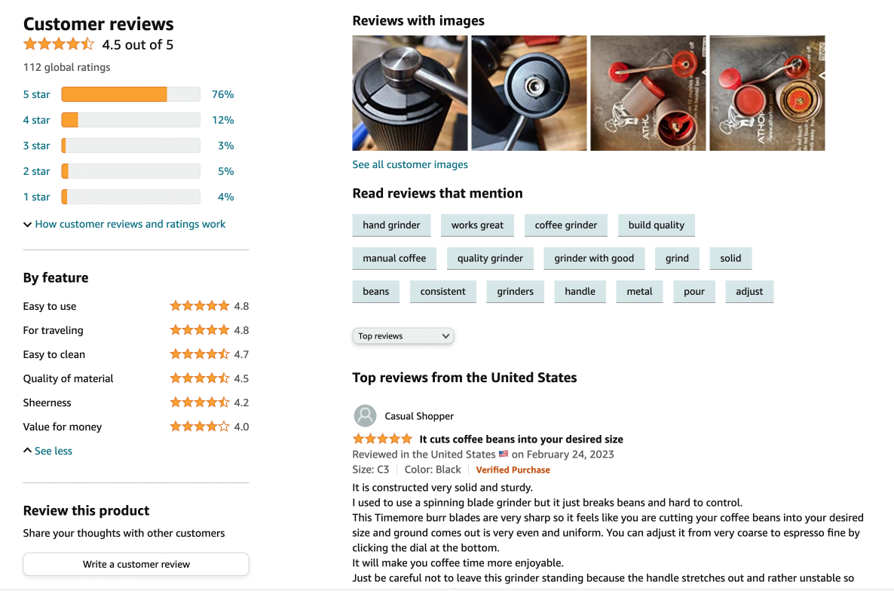This screenshot has height=591, width=894.
Task: Click 'Write a customer review' button
Action: pyautogui.click(x=136, y=564)
